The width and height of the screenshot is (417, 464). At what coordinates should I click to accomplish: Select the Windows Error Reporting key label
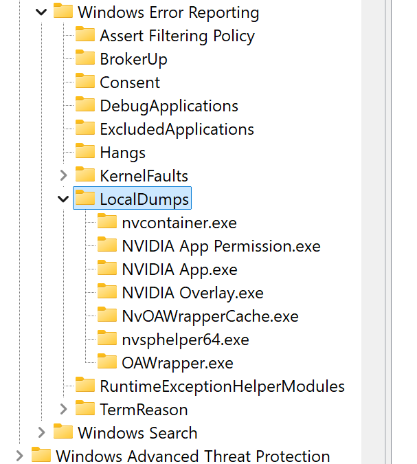[168, 13]
